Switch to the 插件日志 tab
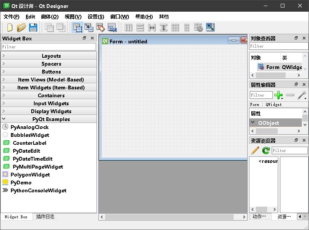Screen dimensions: 309x230 (45, 216)
